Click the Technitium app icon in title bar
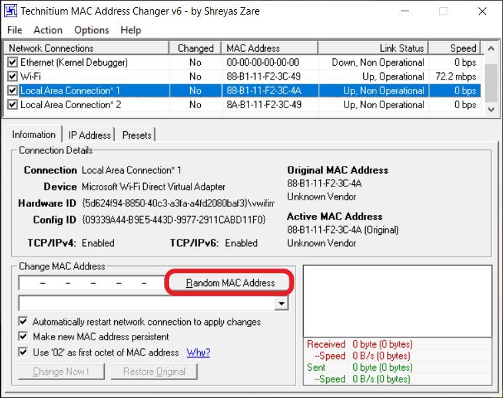This screenshot has width=503, height=398. click(10, 11)
